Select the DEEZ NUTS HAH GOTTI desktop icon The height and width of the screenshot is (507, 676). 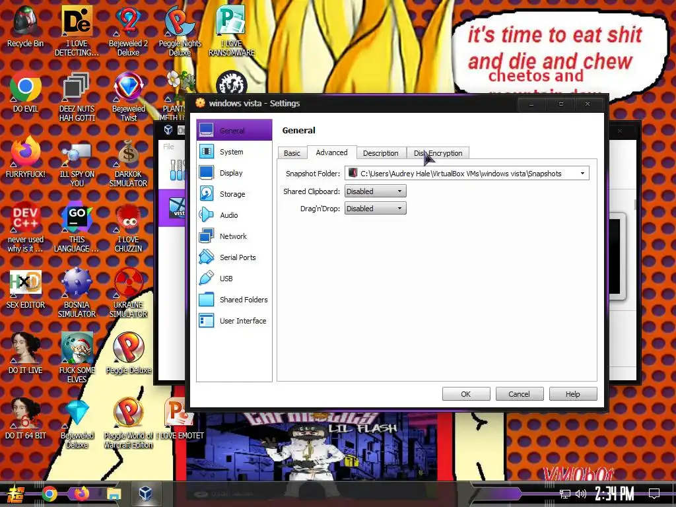77,96
